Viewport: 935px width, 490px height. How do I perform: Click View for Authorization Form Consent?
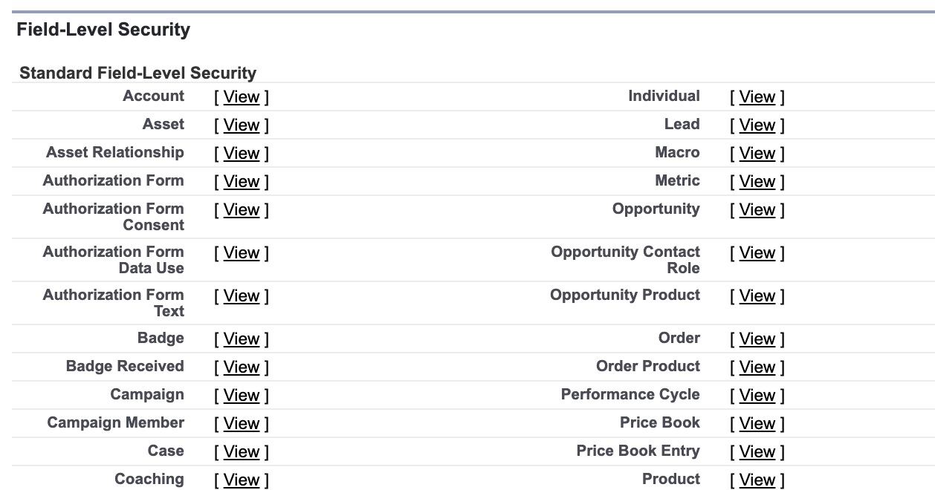[242, 210]
